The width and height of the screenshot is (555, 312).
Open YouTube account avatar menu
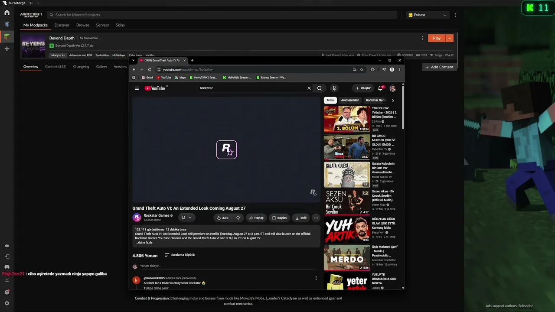392,88
